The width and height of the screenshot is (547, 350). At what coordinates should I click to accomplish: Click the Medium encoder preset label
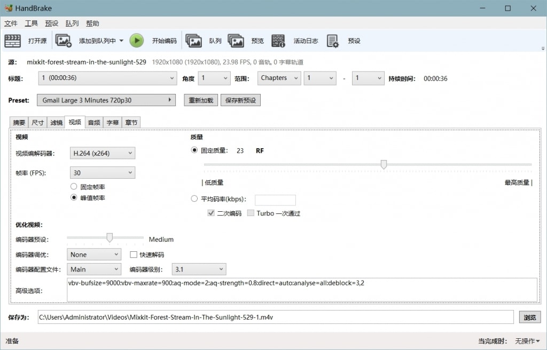pyautogui.click(x=161, y=240)
